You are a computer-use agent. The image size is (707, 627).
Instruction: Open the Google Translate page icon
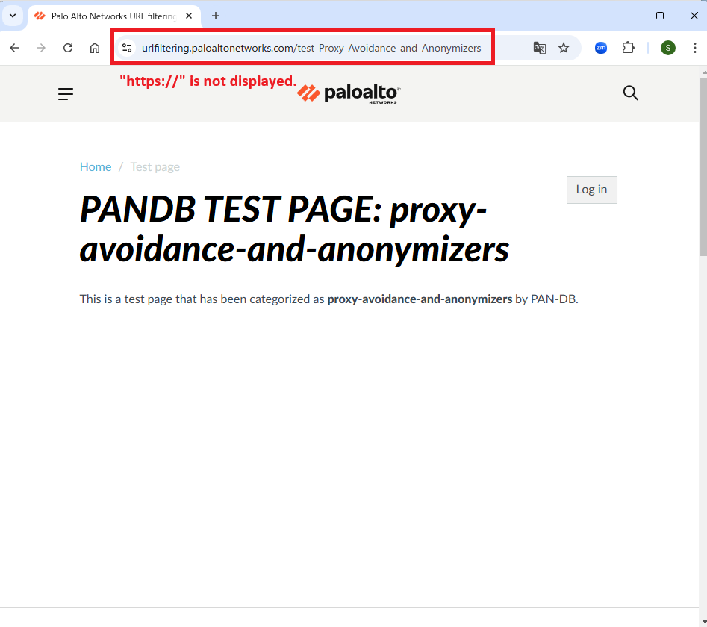tap(539, 48)
